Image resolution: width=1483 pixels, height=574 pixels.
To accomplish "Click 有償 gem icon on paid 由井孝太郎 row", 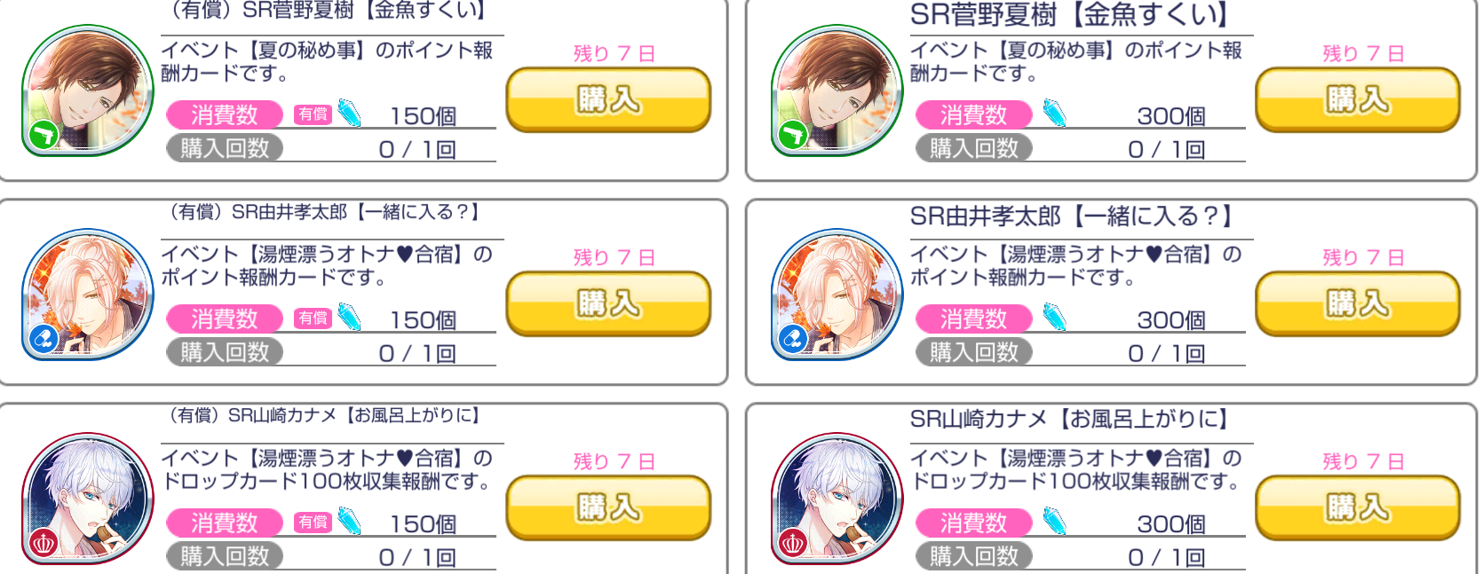I will click(x=349, y=318).
